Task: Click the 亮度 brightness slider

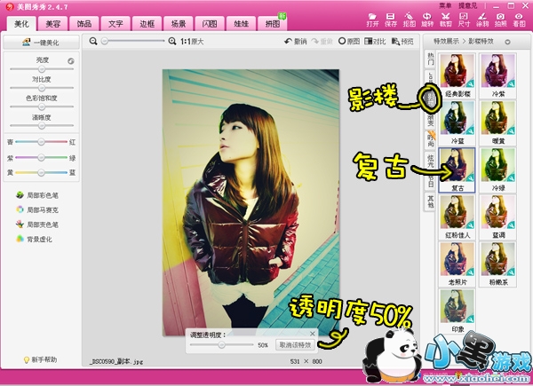Action: point(42,69)
